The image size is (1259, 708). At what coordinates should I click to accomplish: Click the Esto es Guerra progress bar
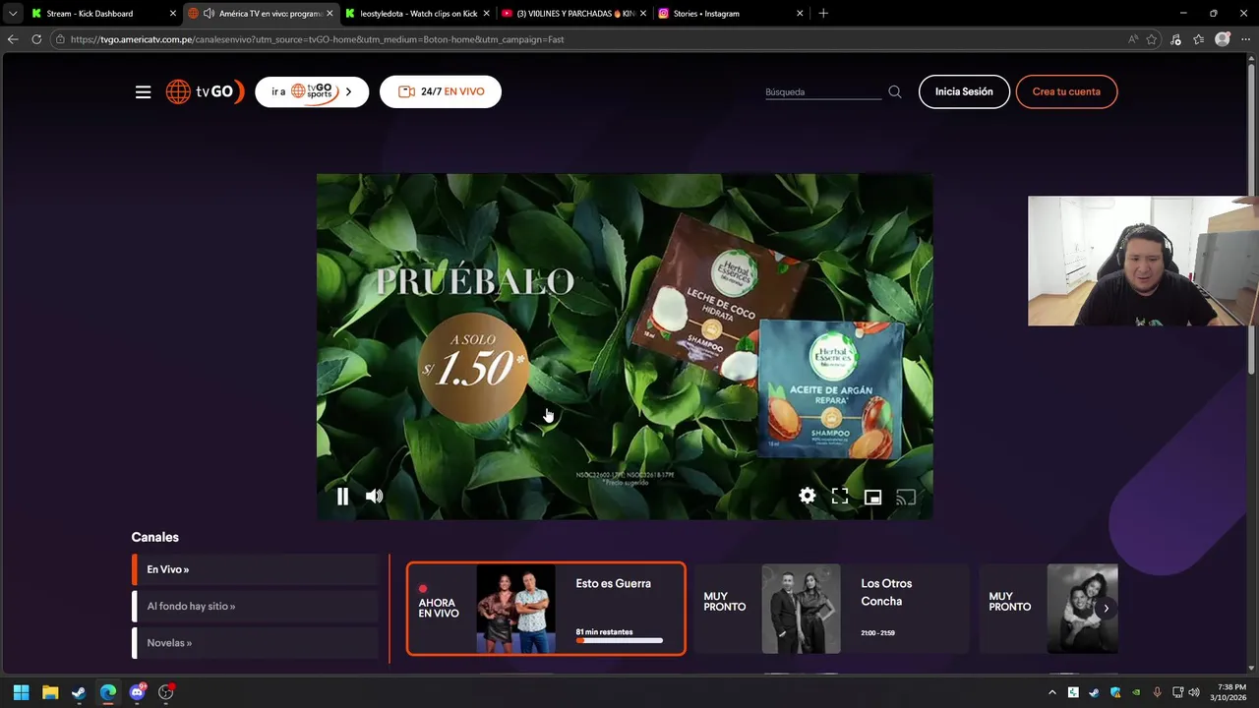[x=619, y=641]
